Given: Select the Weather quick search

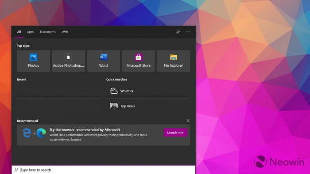Looking at the screenshot, I should coord(148,91).
